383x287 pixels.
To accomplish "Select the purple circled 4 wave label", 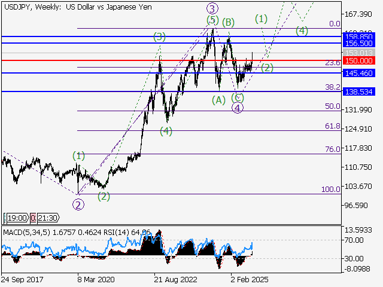I will [x=238, y=108].
